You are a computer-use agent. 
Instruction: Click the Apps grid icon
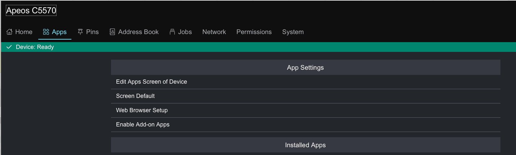pos(46,32)
